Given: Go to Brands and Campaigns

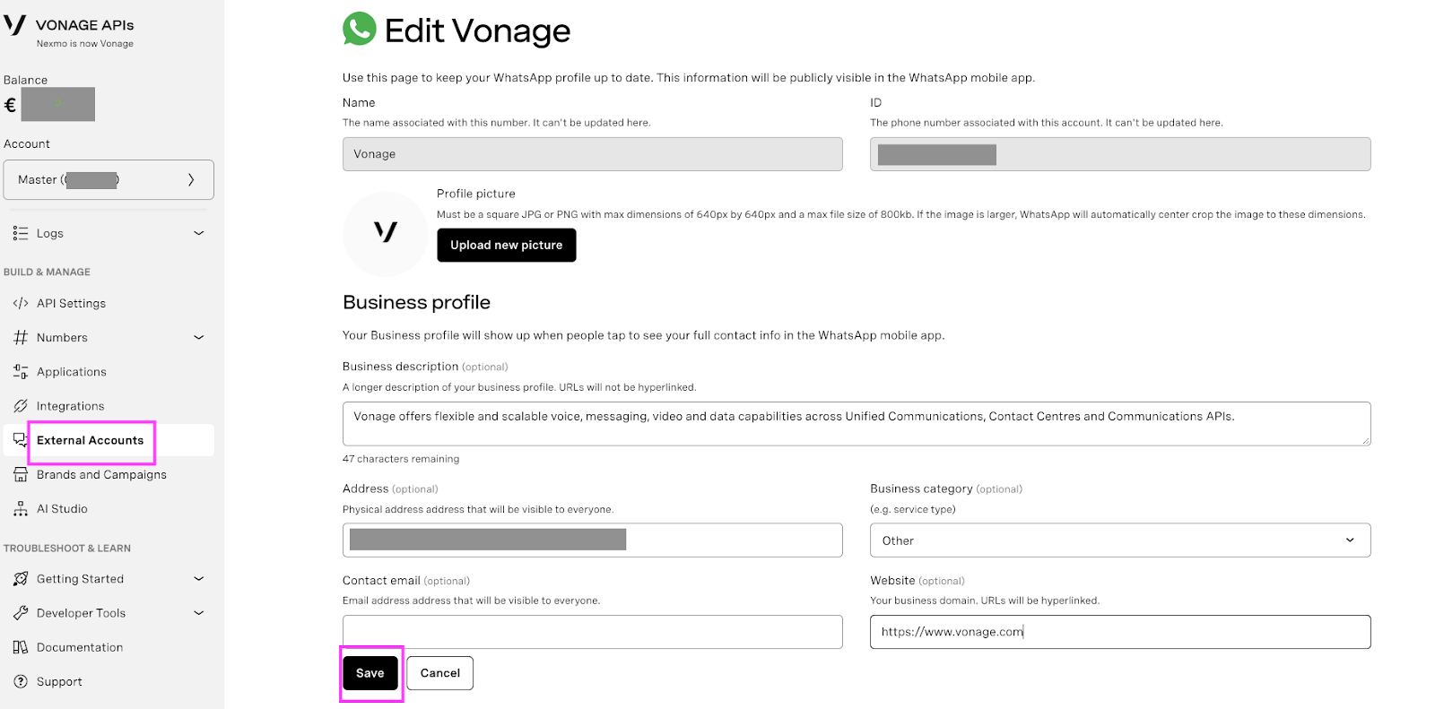Looking at the screenshot, I should coord(101,474).
